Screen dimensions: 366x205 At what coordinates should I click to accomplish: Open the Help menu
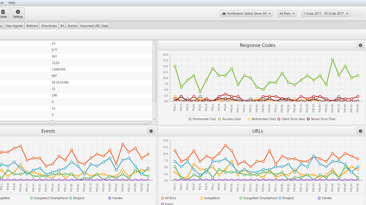(x=12, y=3)
